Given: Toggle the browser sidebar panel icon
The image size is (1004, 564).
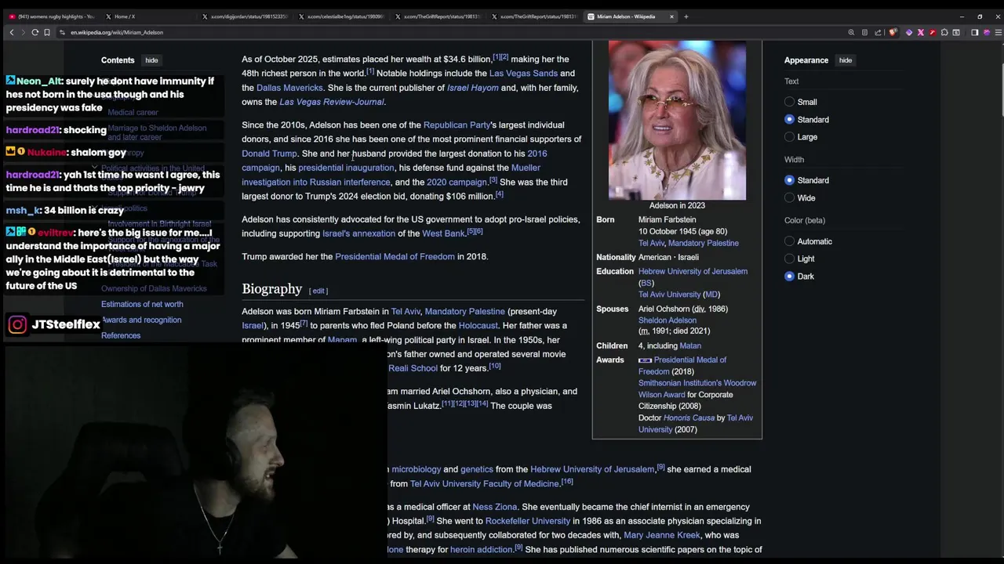Looking at the screenshot, I should pyautogui.click(x=974, y=32).
